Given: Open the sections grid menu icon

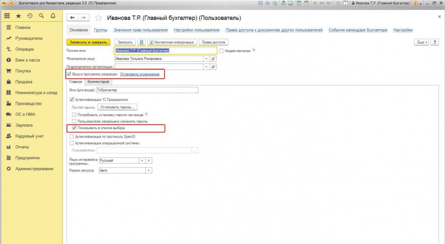Looking at the screenshot, I should coord(7,16).
